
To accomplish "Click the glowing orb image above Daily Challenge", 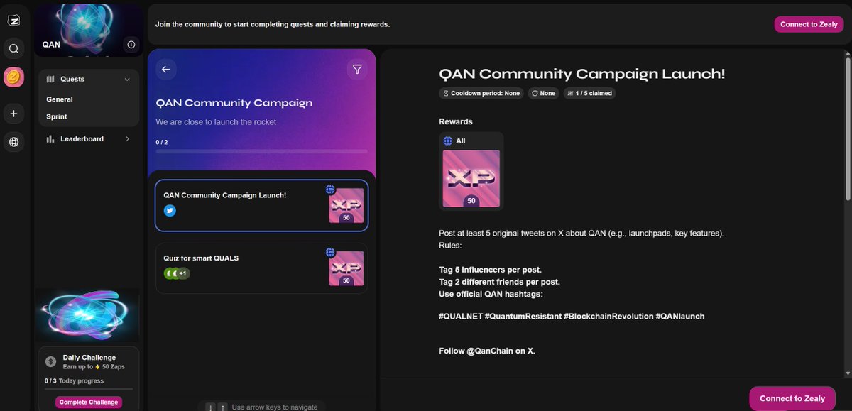I will (88, 314).
